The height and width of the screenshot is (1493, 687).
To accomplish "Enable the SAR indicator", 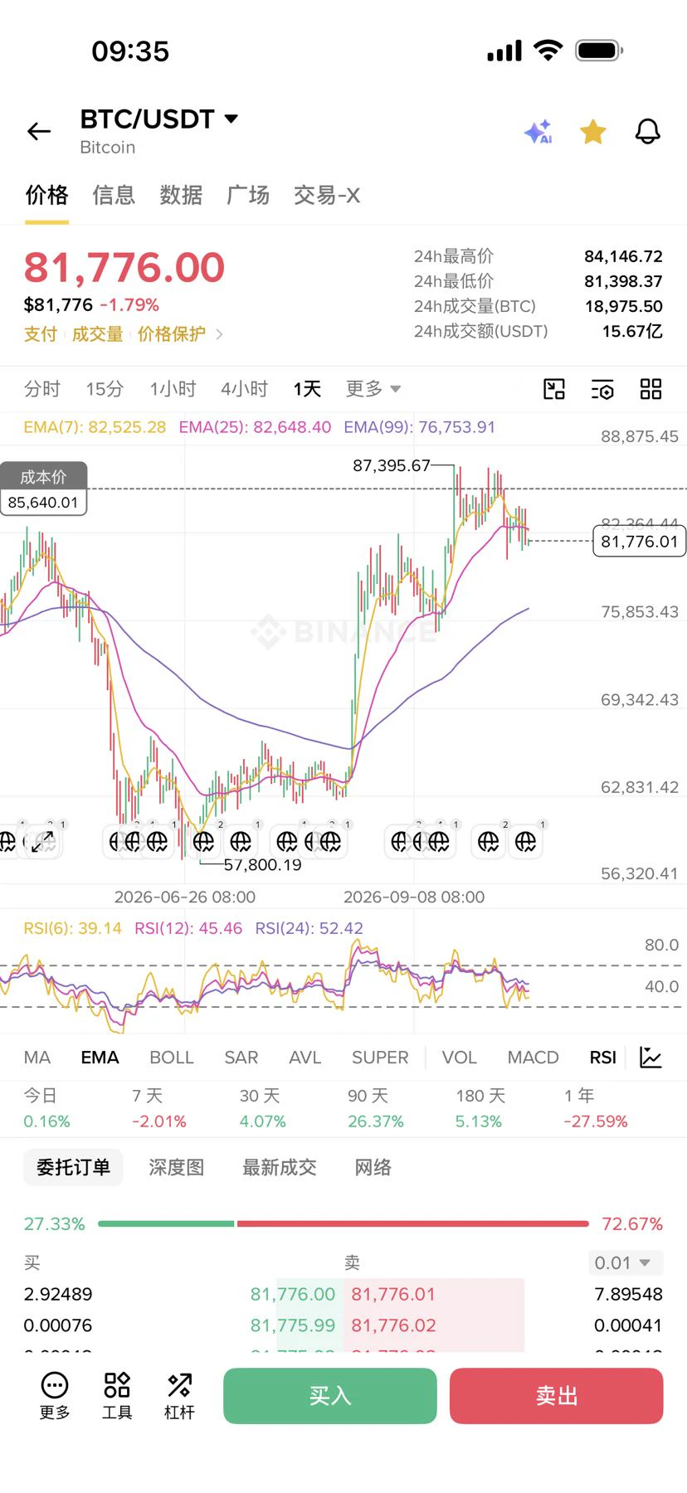I will [x=241, y=1058].
